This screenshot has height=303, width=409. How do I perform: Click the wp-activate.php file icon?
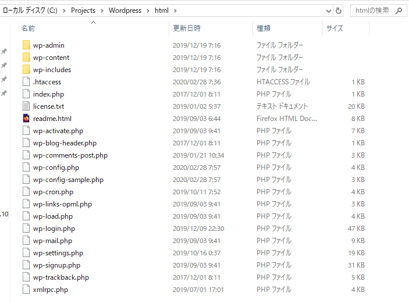pyautogui.click(x=26, y=131)
